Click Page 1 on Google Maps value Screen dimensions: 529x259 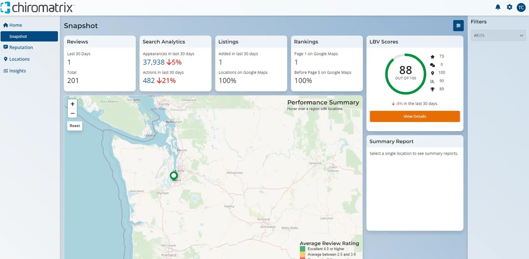click(x=296, y=62)
